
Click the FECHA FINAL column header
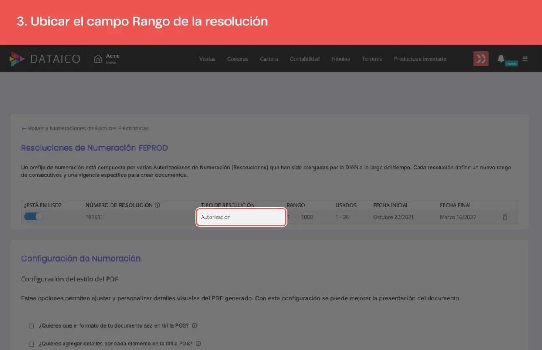tap(456, 205)
